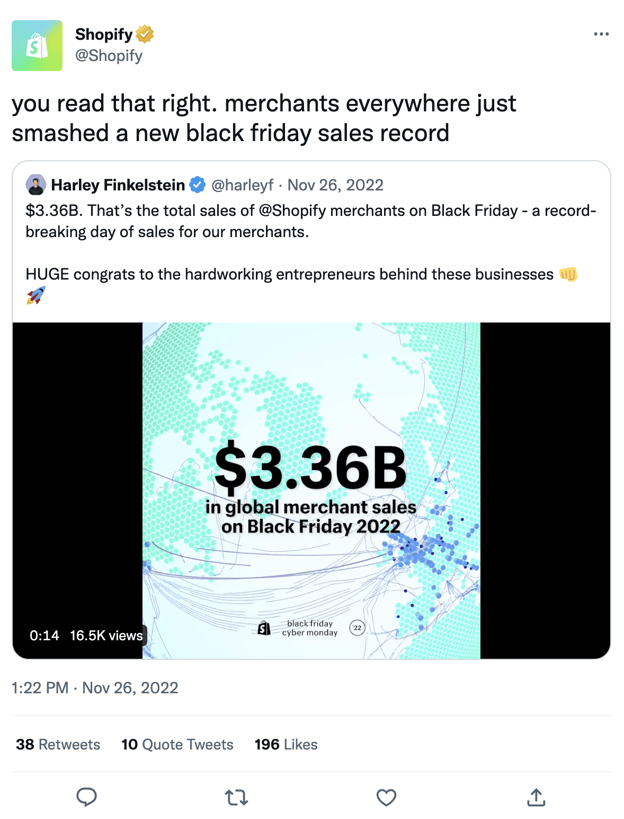This screenshot has height=819, width=624.
Task: Click the 0:14 video duration indicator
Action: click(44, 635)
